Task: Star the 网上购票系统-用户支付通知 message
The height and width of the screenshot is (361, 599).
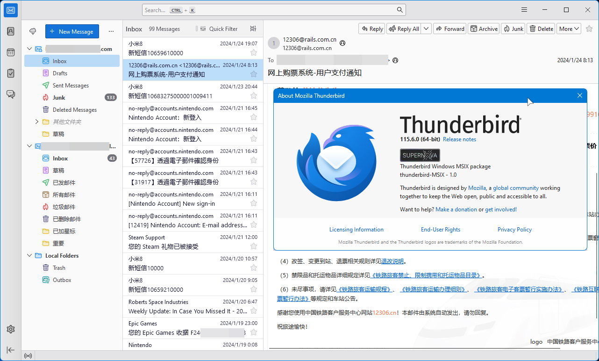Action: (254, 74)
